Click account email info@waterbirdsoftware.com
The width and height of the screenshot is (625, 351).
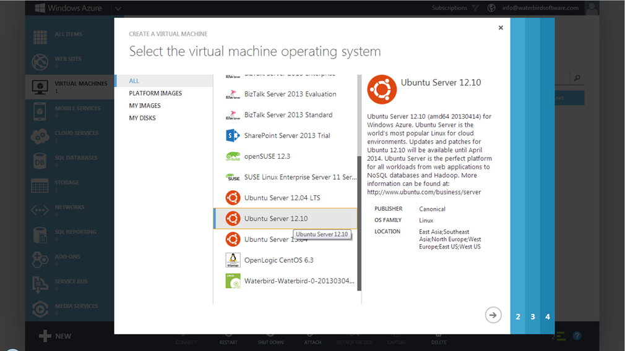(540, 8)
